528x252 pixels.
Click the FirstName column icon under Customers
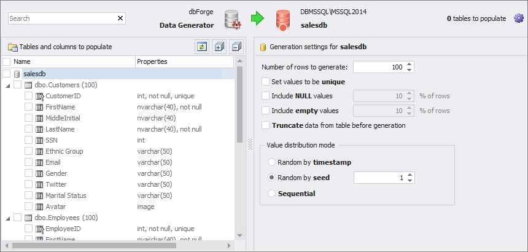click(x=39, y=107)
